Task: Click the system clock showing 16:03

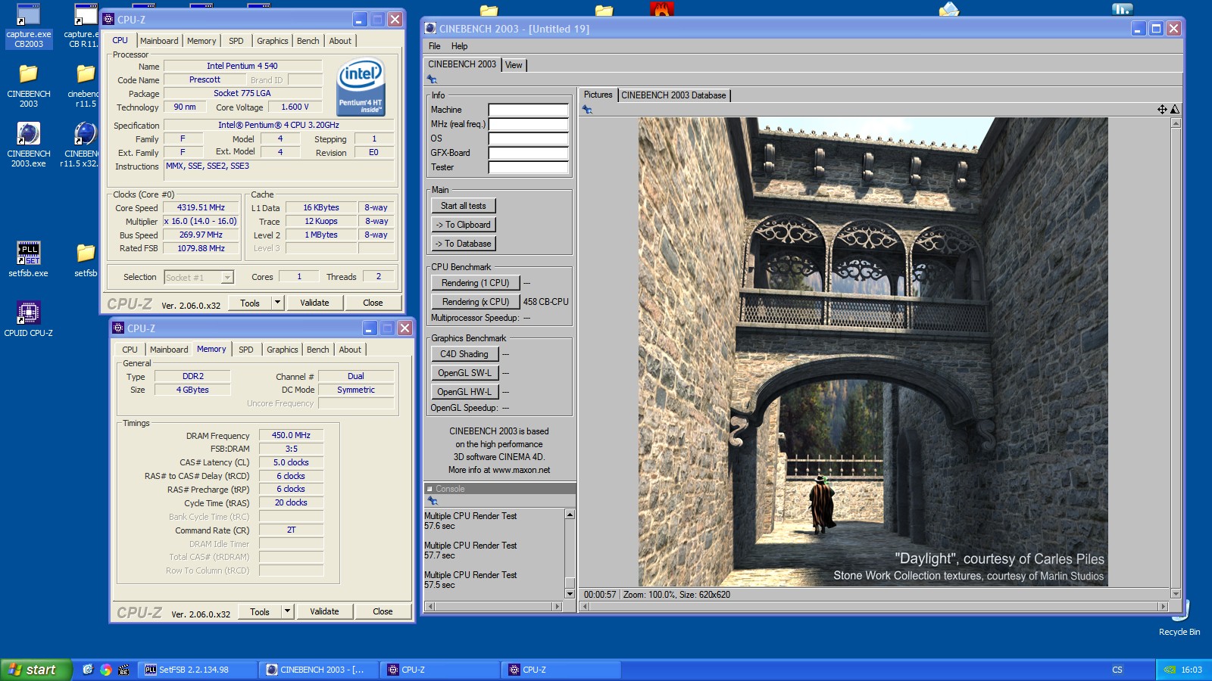Action: coord(1192,670)
